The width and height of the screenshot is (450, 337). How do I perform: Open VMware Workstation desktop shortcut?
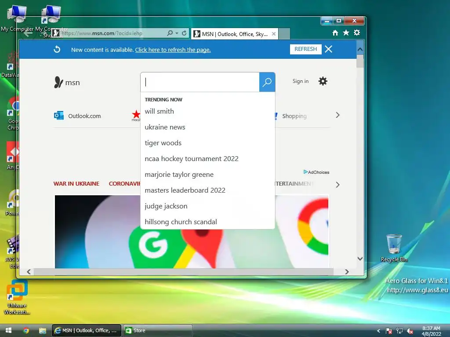click(x=17, y=297)
